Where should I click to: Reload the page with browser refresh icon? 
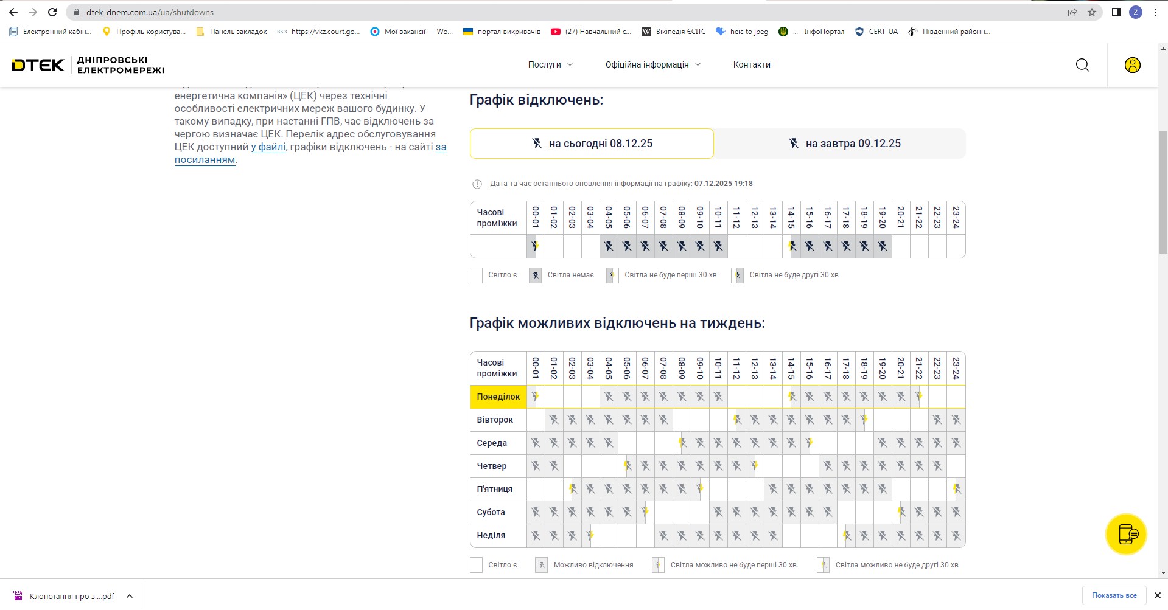coord(52,12)
